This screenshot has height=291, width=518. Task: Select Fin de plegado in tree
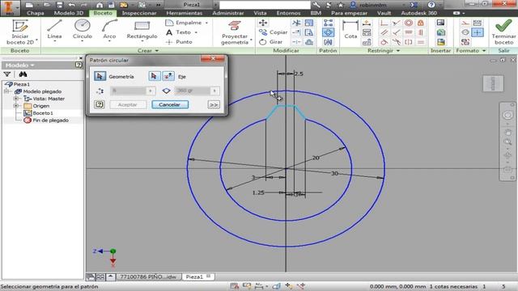coord(50,120)
